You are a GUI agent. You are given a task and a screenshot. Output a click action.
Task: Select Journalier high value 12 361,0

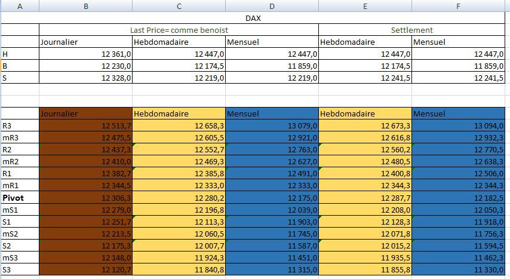(x=86, y=54)
